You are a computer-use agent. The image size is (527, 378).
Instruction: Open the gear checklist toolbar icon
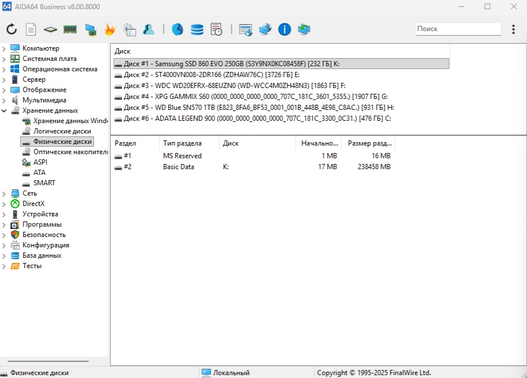tap(130, 29)
